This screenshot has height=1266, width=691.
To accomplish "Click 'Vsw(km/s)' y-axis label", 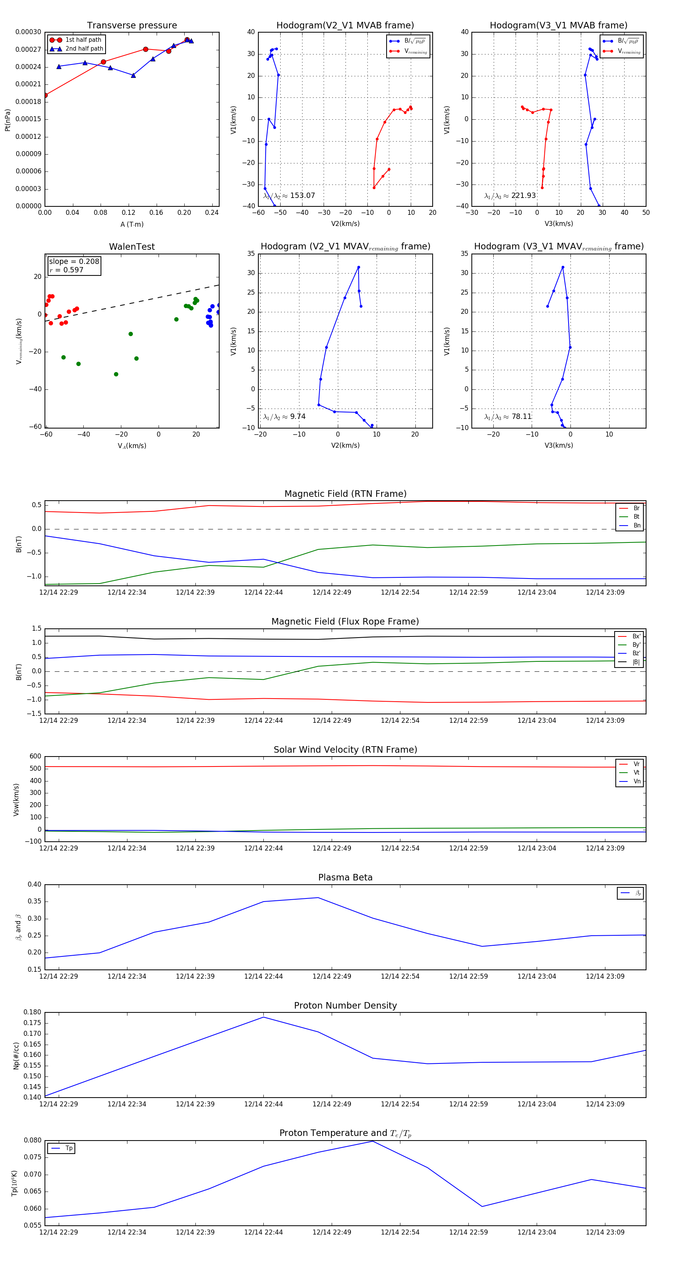I will 16,799.
